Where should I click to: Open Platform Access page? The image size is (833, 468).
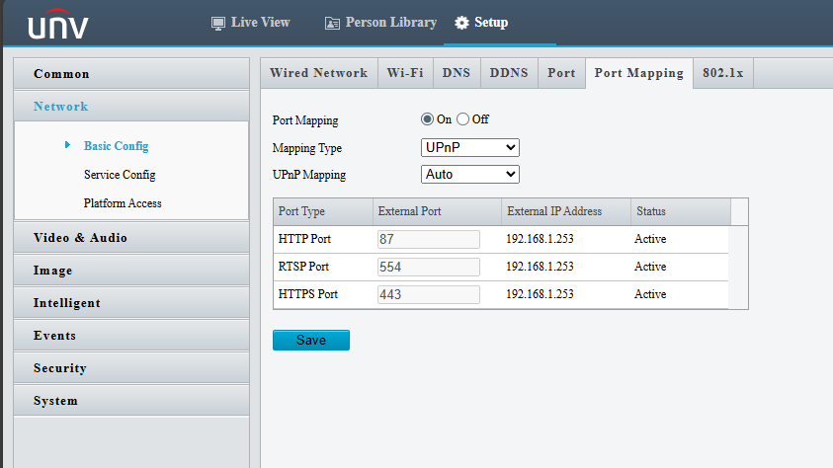[x=123, y=203]
